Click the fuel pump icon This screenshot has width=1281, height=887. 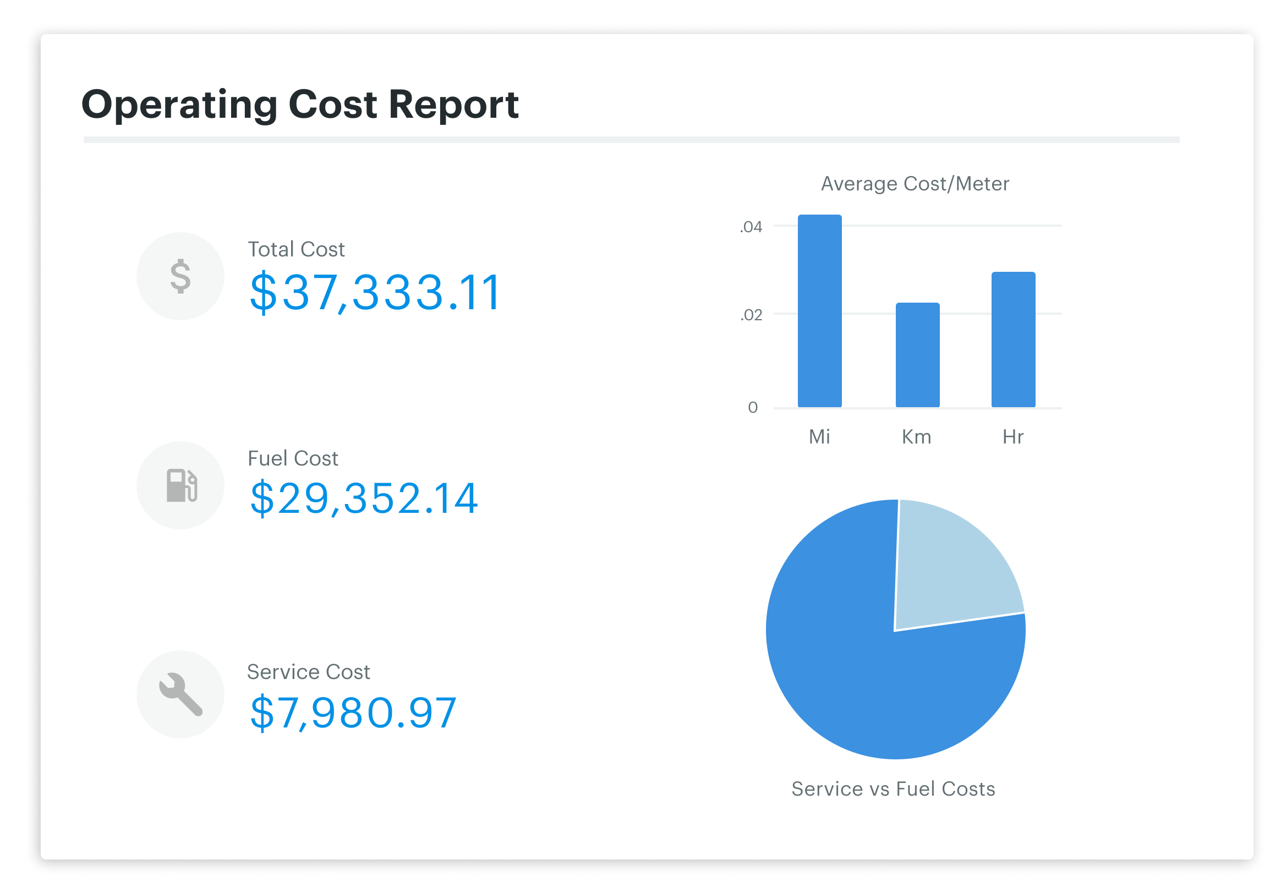[x=180, y=485]
